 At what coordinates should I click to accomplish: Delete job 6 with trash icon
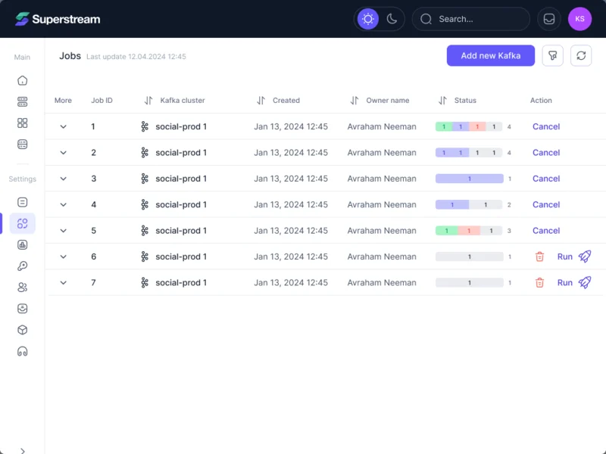(539, 257)
